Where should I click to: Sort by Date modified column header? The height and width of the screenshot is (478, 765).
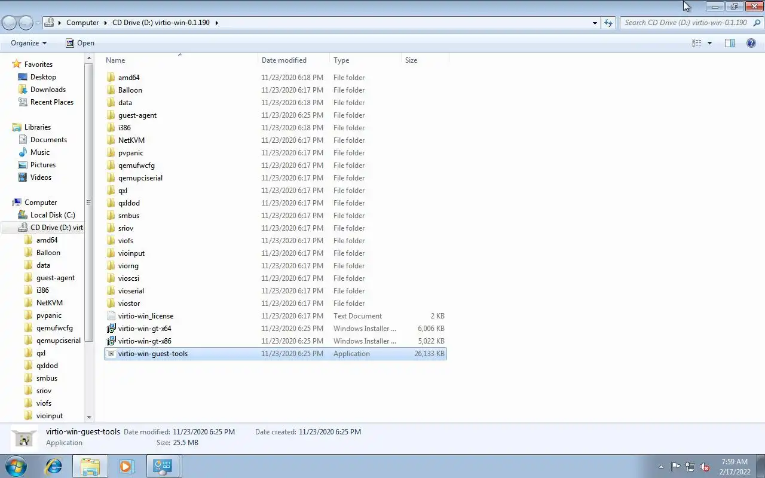pyautogui.click(x=294, y=60)
